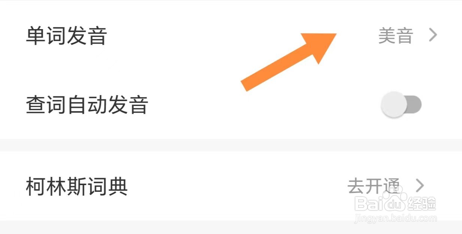
Task: Open the 单词发音 chevron arrow
Action: pyautogui.click(x=433, y=35)
